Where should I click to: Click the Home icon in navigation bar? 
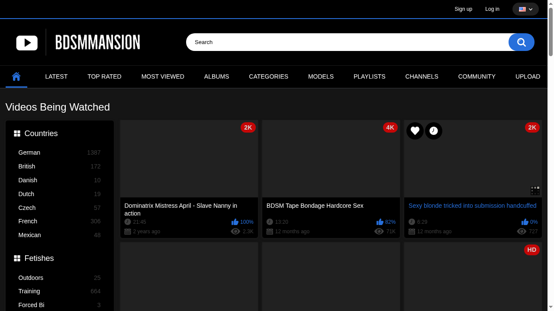pos(16,76)
